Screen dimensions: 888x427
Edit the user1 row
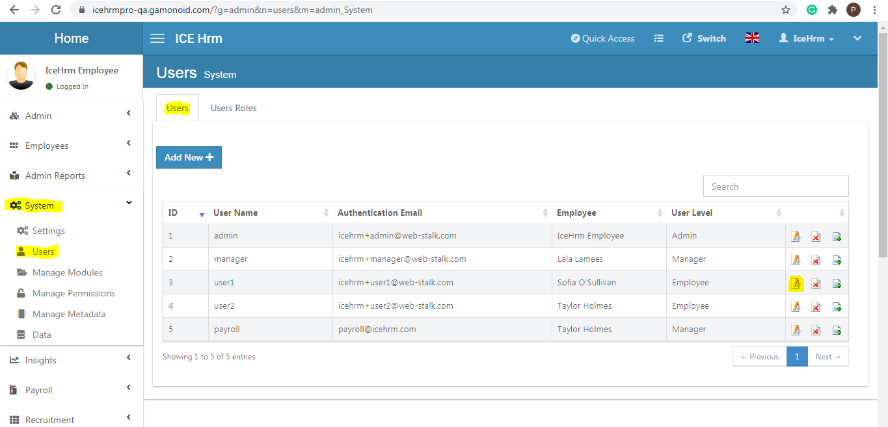[x=795, y=283]
